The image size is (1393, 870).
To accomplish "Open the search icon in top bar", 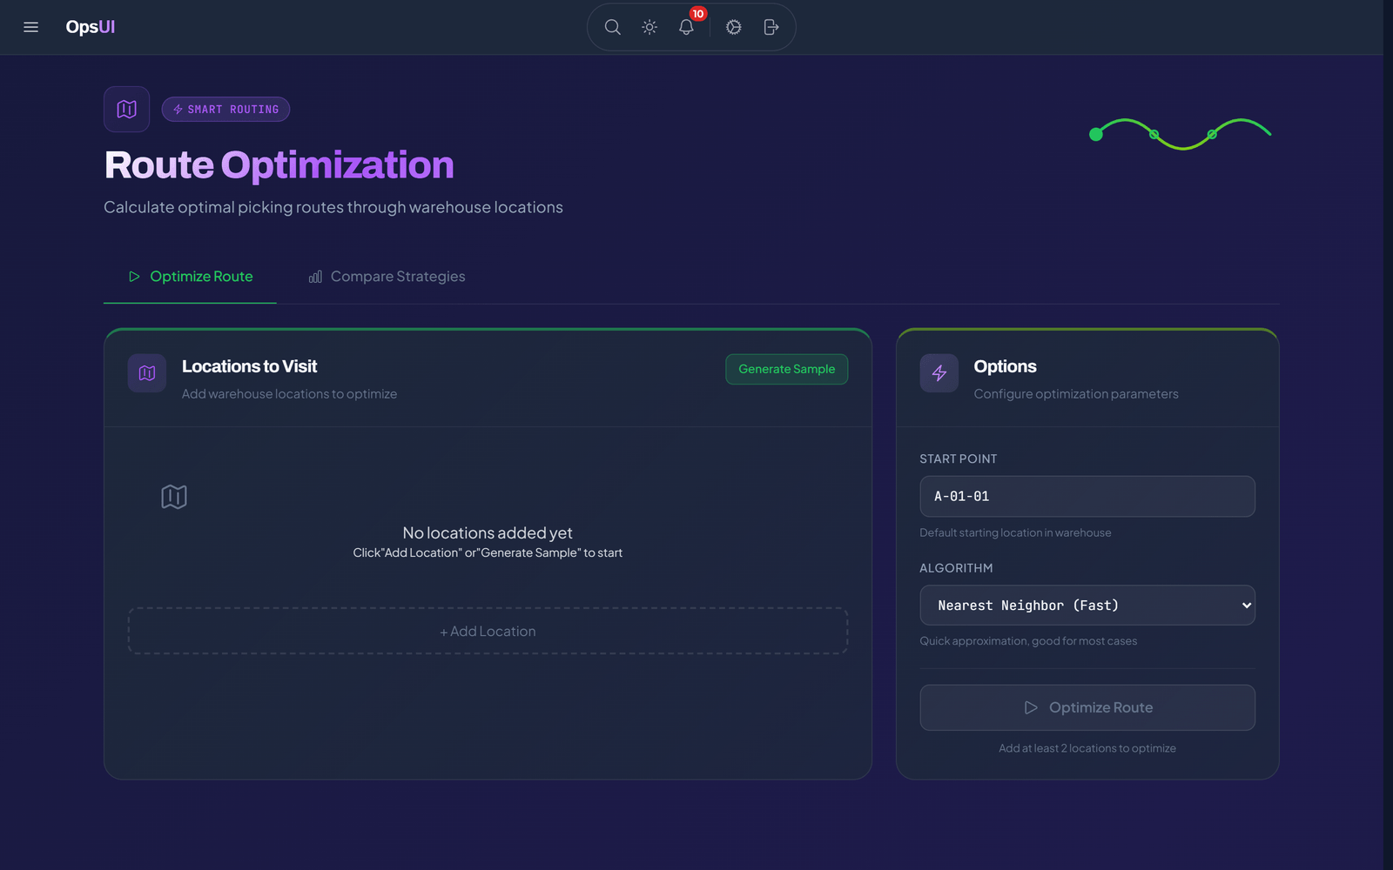I will pos(613,27).
